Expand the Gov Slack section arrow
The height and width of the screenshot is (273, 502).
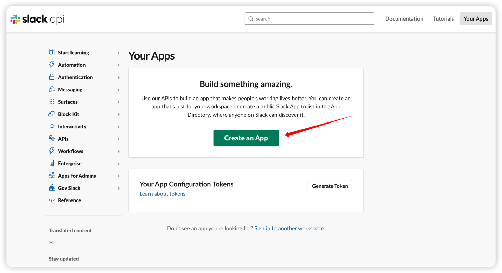pos(119,188)
